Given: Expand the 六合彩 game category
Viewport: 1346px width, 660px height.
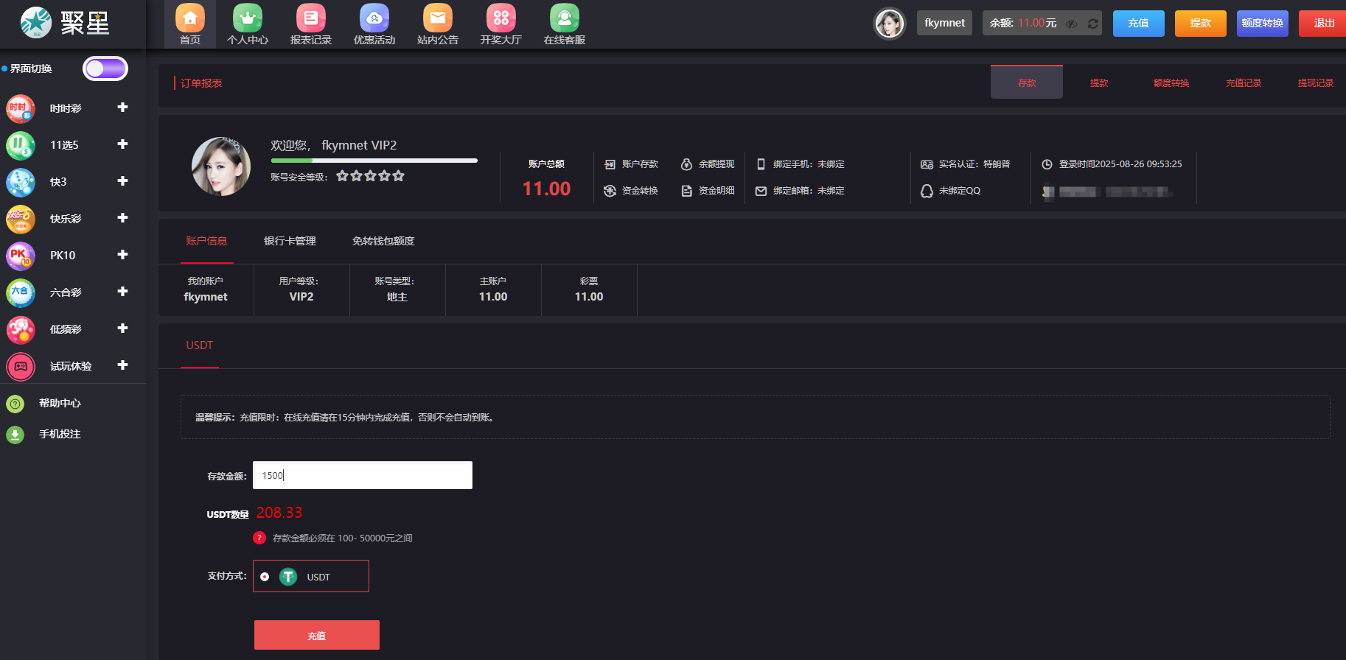Looking at the screenshot, I should [122, 292].
